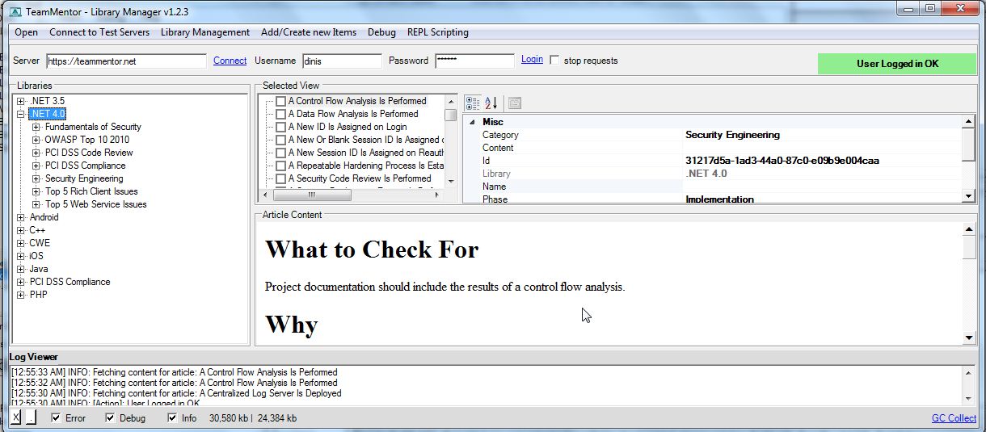Click Log Viewer scrollbar down arrow
Viewport: 986px width, 432px height.
(969, 397)
